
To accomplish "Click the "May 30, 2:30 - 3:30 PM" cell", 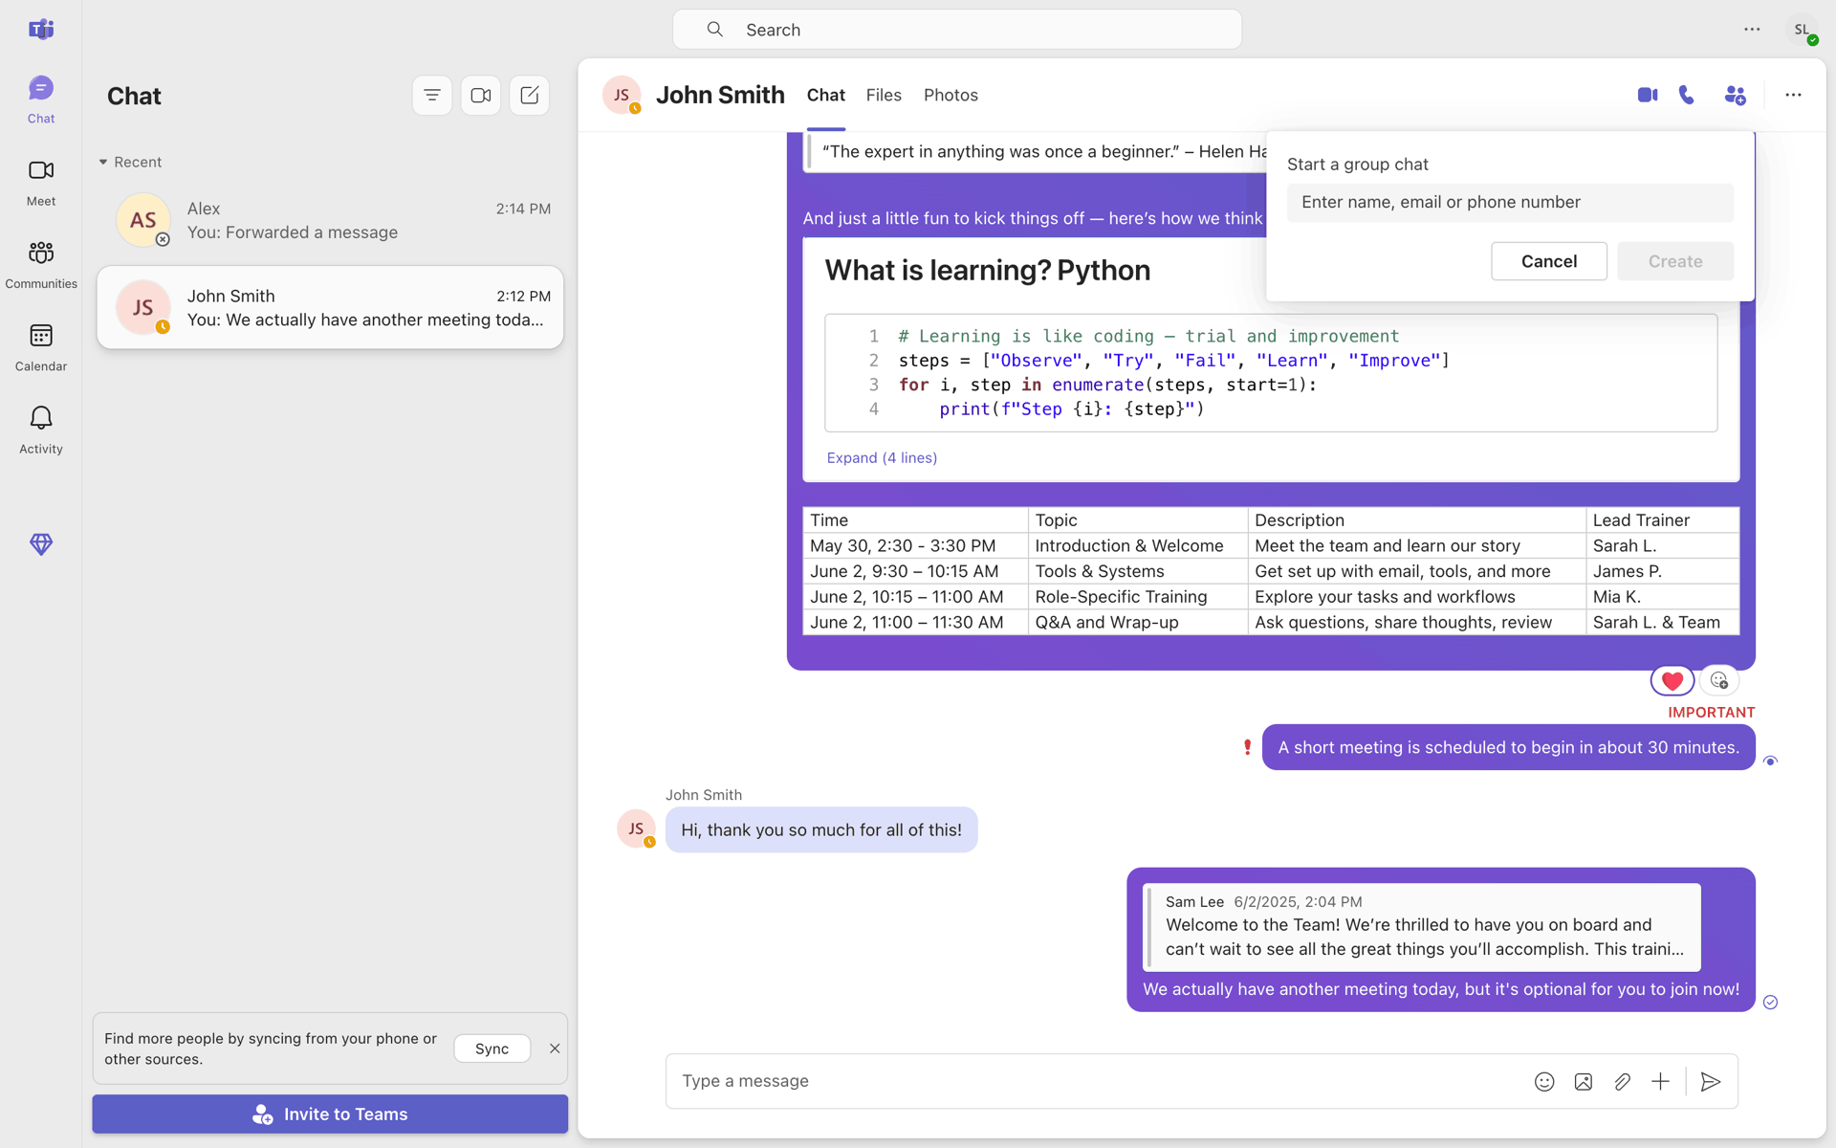I will coord(915,545).
